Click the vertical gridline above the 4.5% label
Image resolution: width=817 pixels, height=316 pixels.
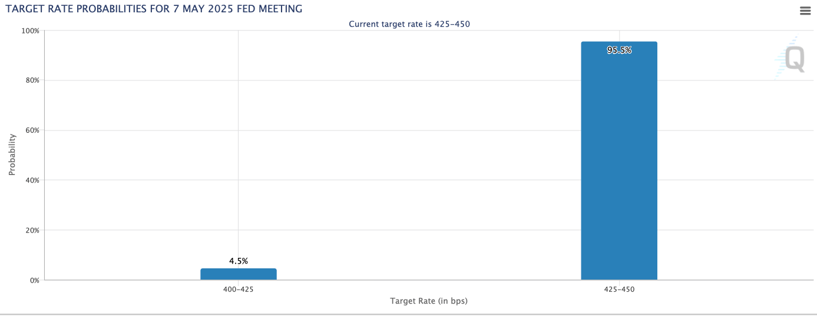[x=239, y=141]
